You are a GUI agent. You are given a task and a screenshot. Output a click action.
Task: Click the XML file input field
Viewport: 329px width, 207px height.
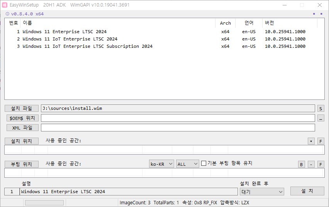pyautogui.click(x=178, y=128)
